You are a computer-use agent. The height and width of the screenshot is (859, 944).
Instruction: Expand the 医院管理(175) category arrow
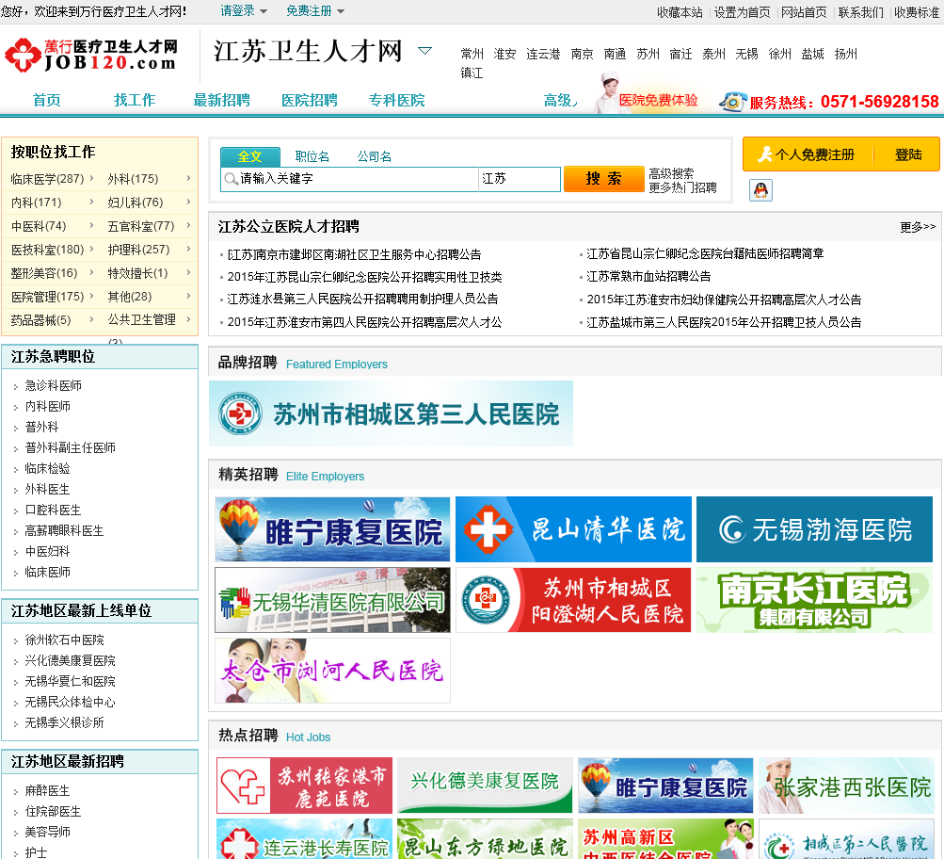click(x=91, y=296)
